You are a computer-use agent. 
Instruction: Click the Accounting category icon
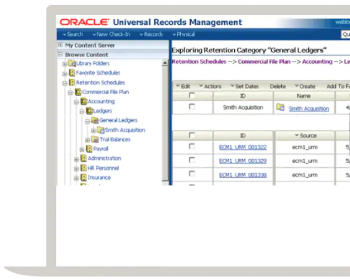84,102
